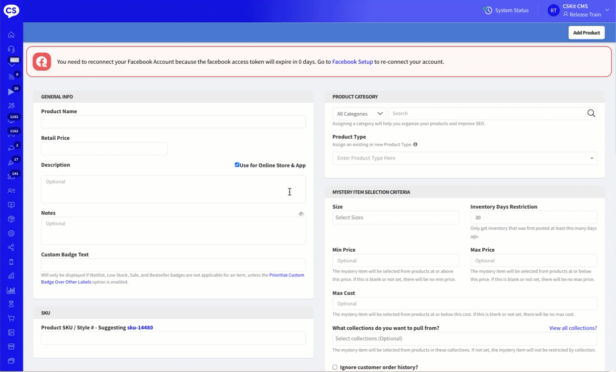Click the box package sidebar icon
The width and height of the screenshot is (616, 372).
(11, 219)
